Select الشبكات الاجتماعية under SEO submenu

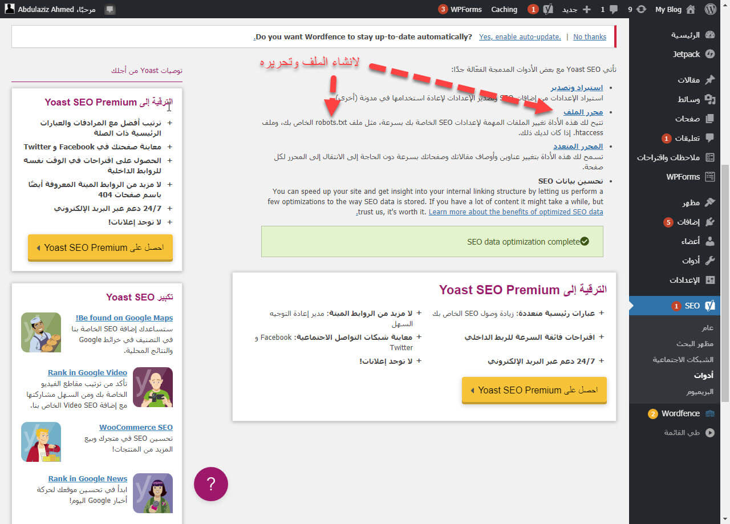click(x=683, y=360)
